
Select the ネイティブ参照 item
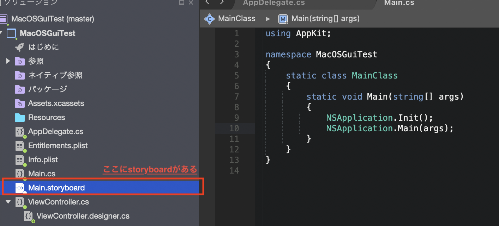pyautogui.click(x=55, y=75)
